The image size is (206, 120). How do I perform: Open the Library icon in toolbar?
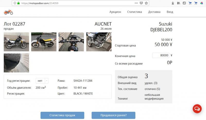(178, 3)
